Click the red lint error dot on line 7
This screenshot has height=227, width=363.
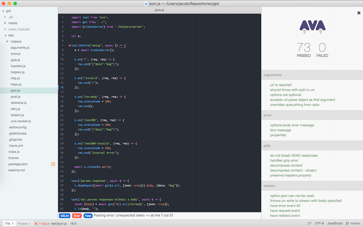tap(70, 46)
